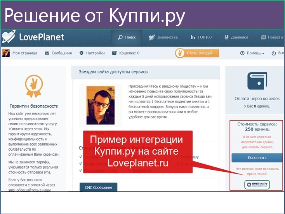Click the СМС Сообщение tab
This screenshot has height=214, width=285.
click(x=98, y=187)
